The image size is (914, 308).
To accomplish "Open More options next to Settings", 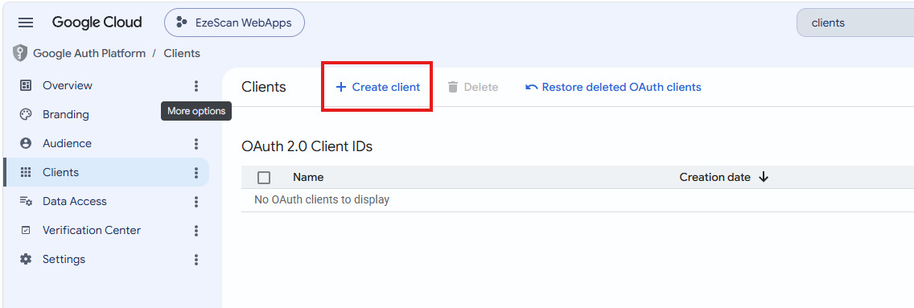I will point(196,260).
